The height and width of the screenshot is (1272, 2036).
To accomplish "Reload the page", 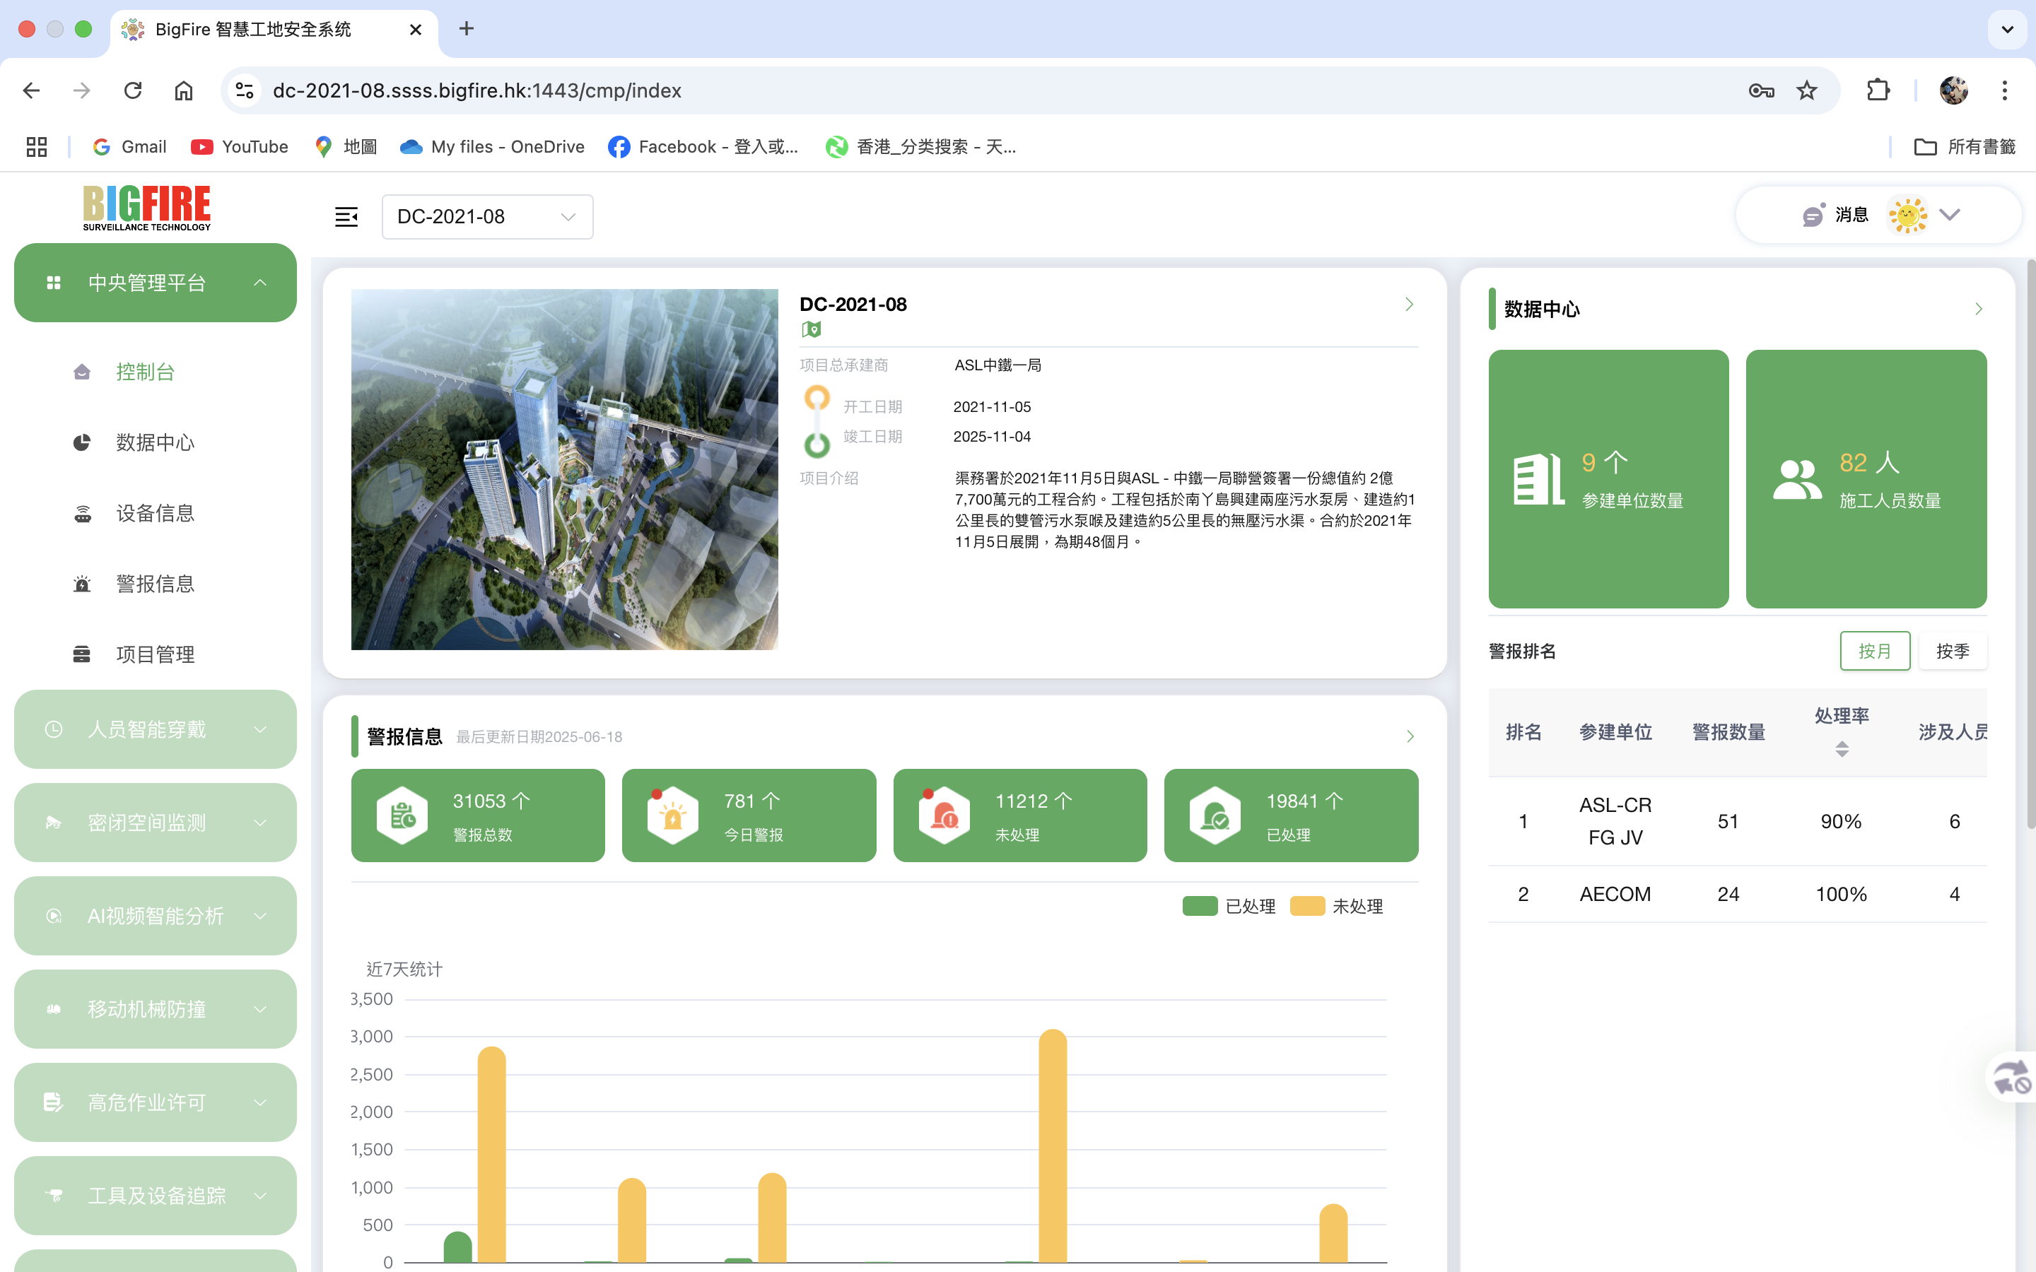I will (133, 90).
